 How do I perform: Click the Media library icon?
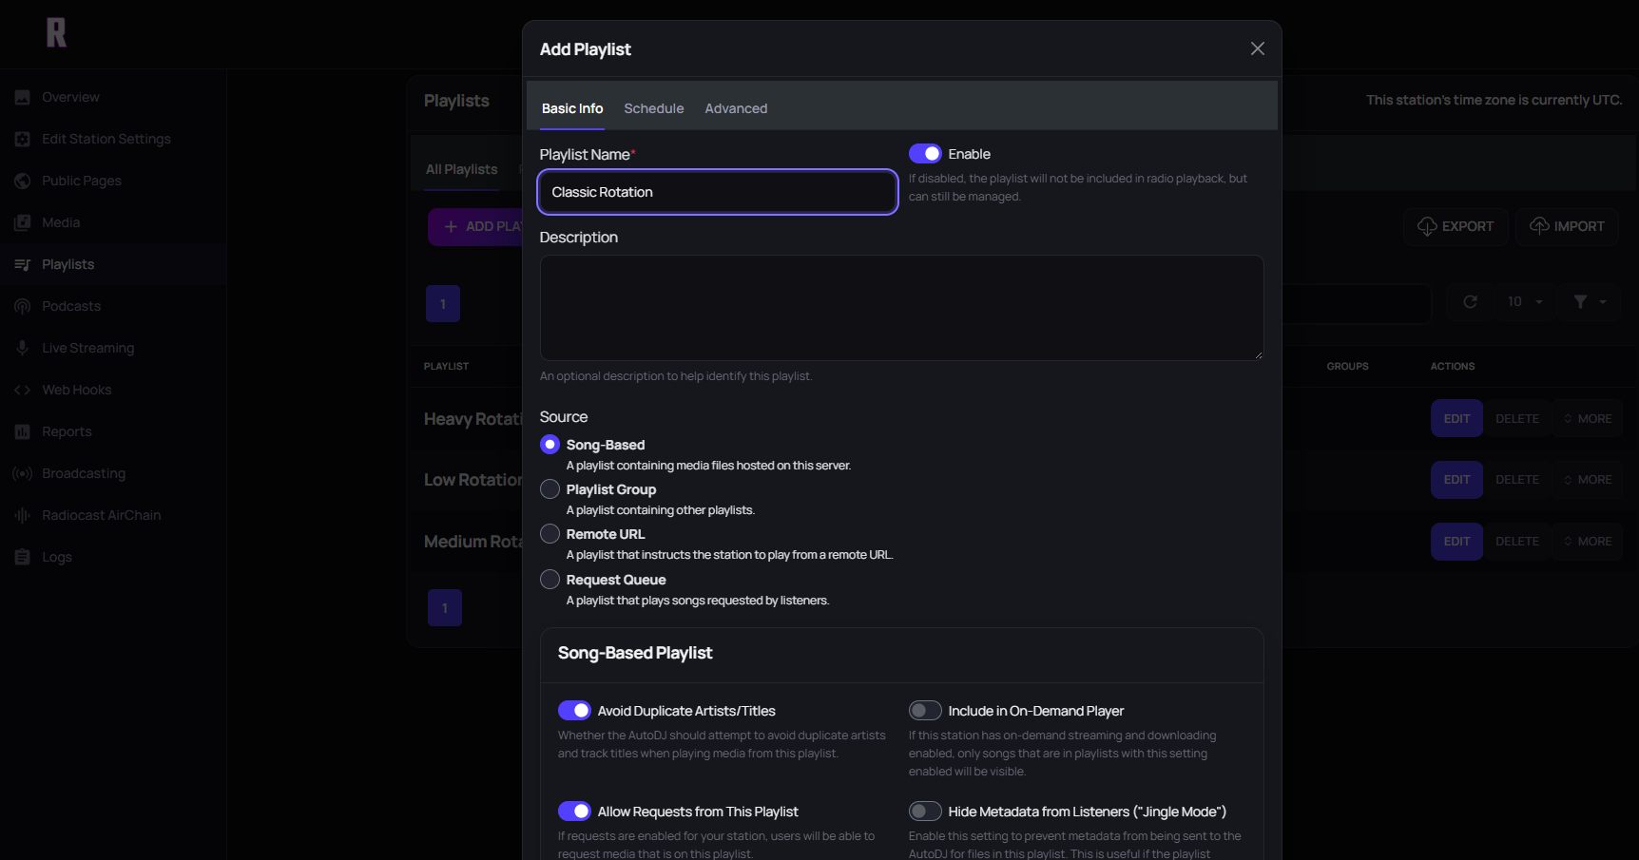[23, 222]
